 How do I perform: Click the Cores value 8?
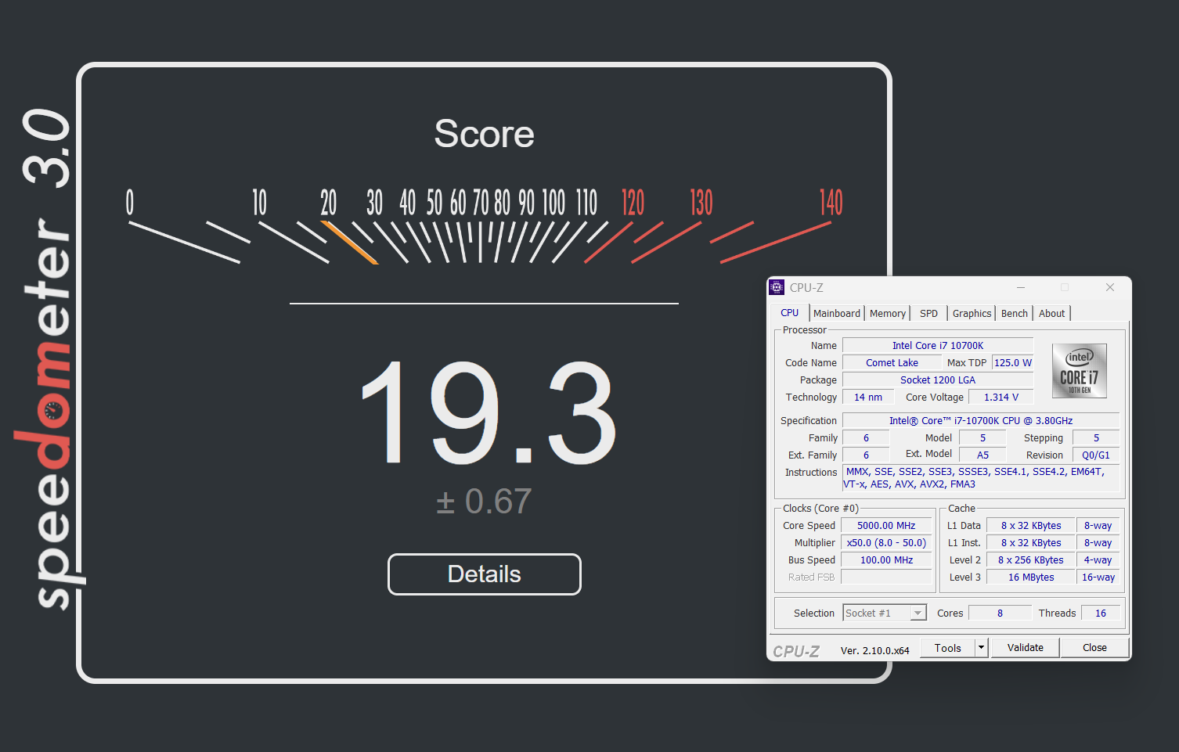(1000, 613)
